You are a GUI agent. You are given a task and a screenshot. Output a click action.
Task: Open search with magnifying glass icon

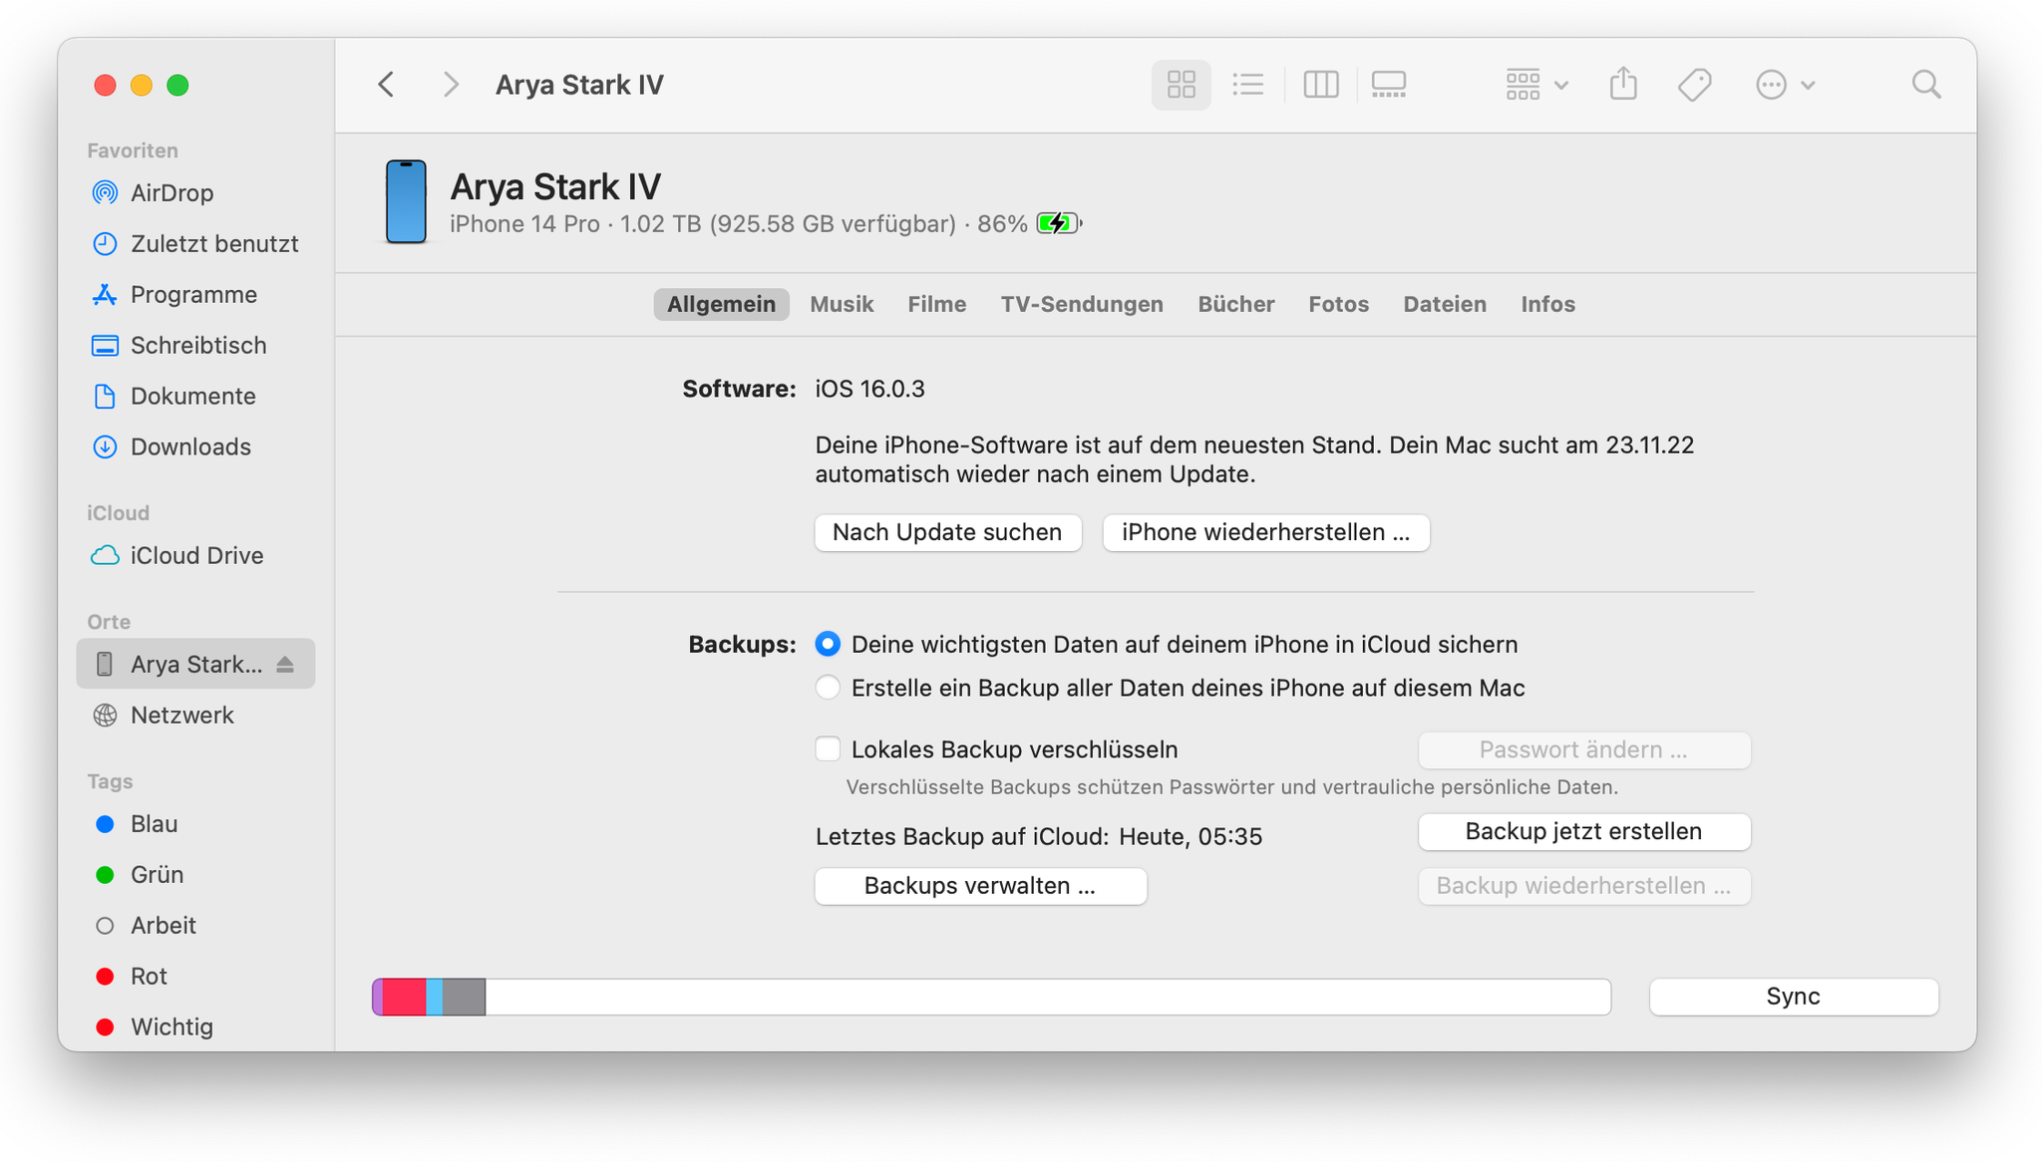(x=1925, y=85)
